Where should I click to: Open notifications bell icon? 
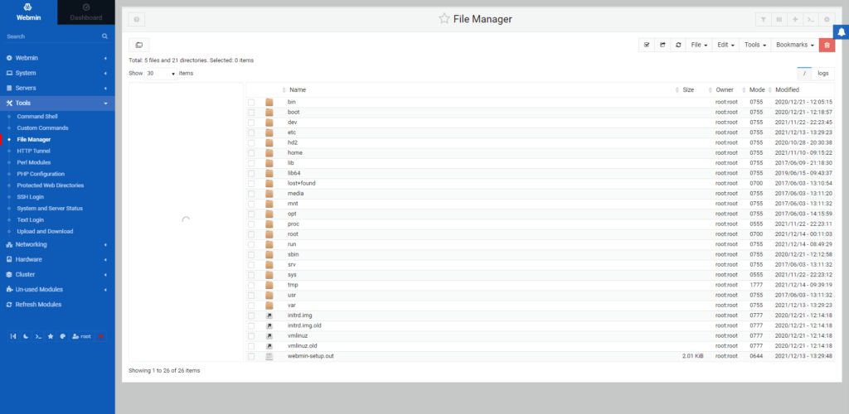pyautogui.click(x=841, y=33)
